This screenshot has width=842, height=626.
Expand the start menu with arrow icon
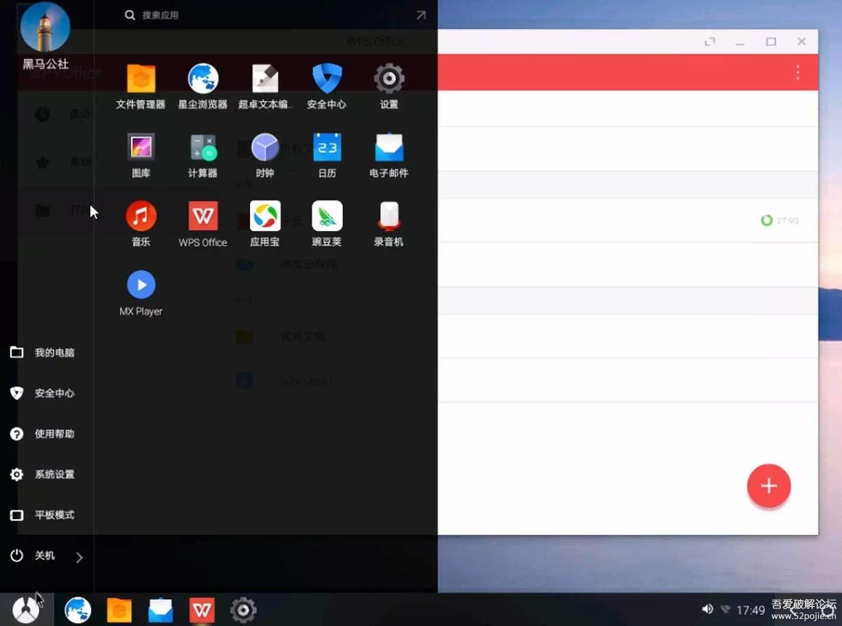(421, 15)
